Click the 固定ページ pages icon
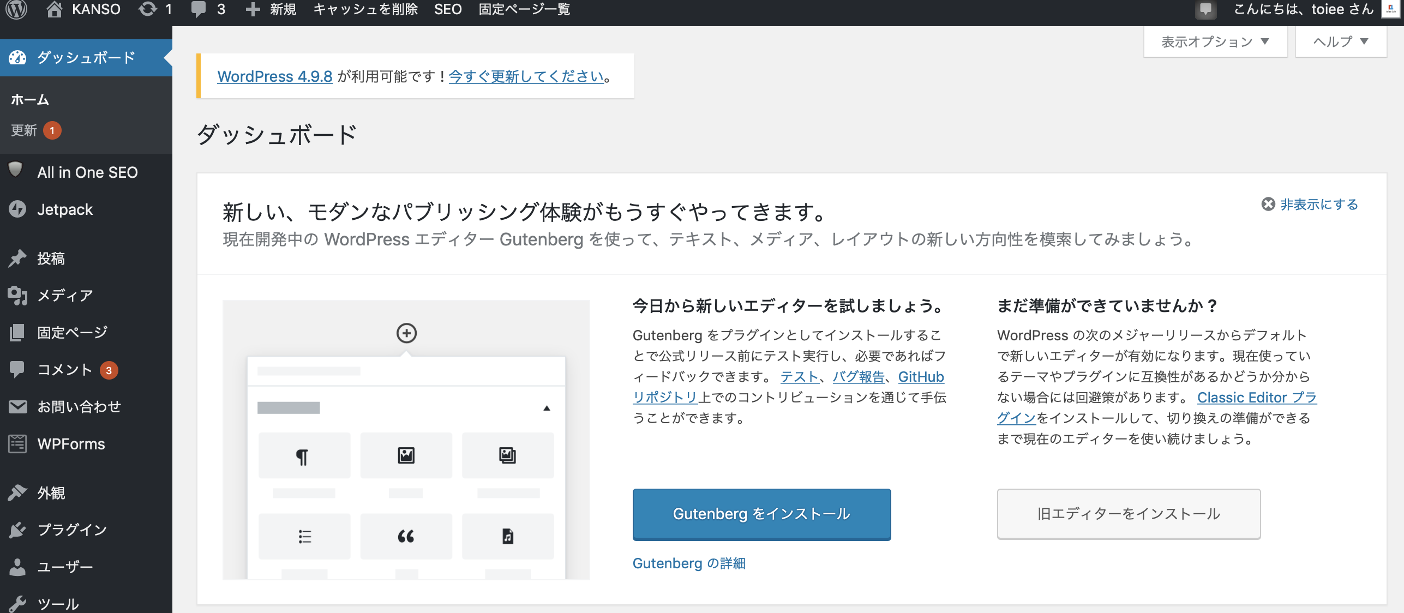 point(17,332)
